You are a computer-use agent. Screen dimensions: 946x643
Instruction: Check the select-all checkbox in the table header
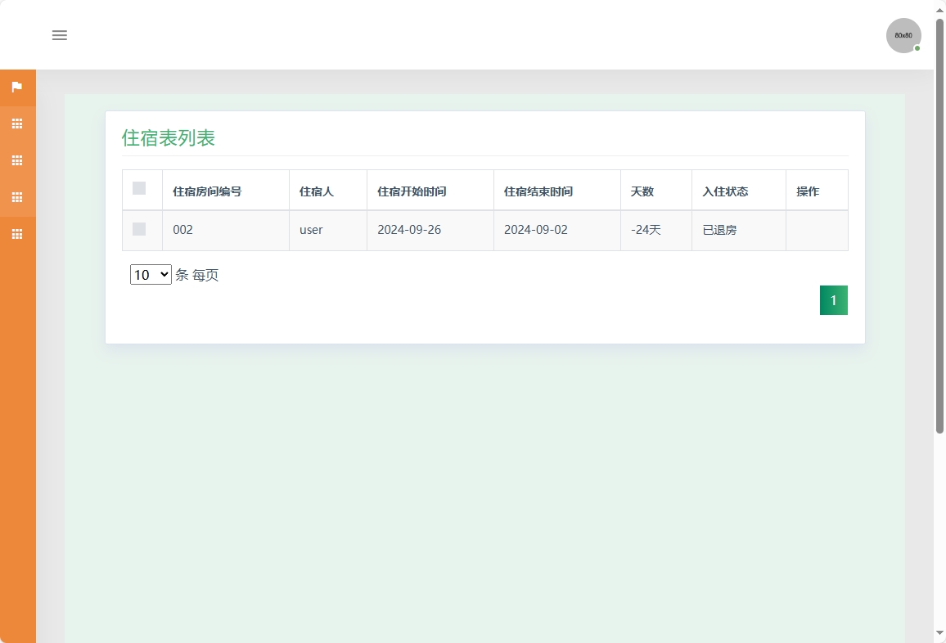click(138, 188)
